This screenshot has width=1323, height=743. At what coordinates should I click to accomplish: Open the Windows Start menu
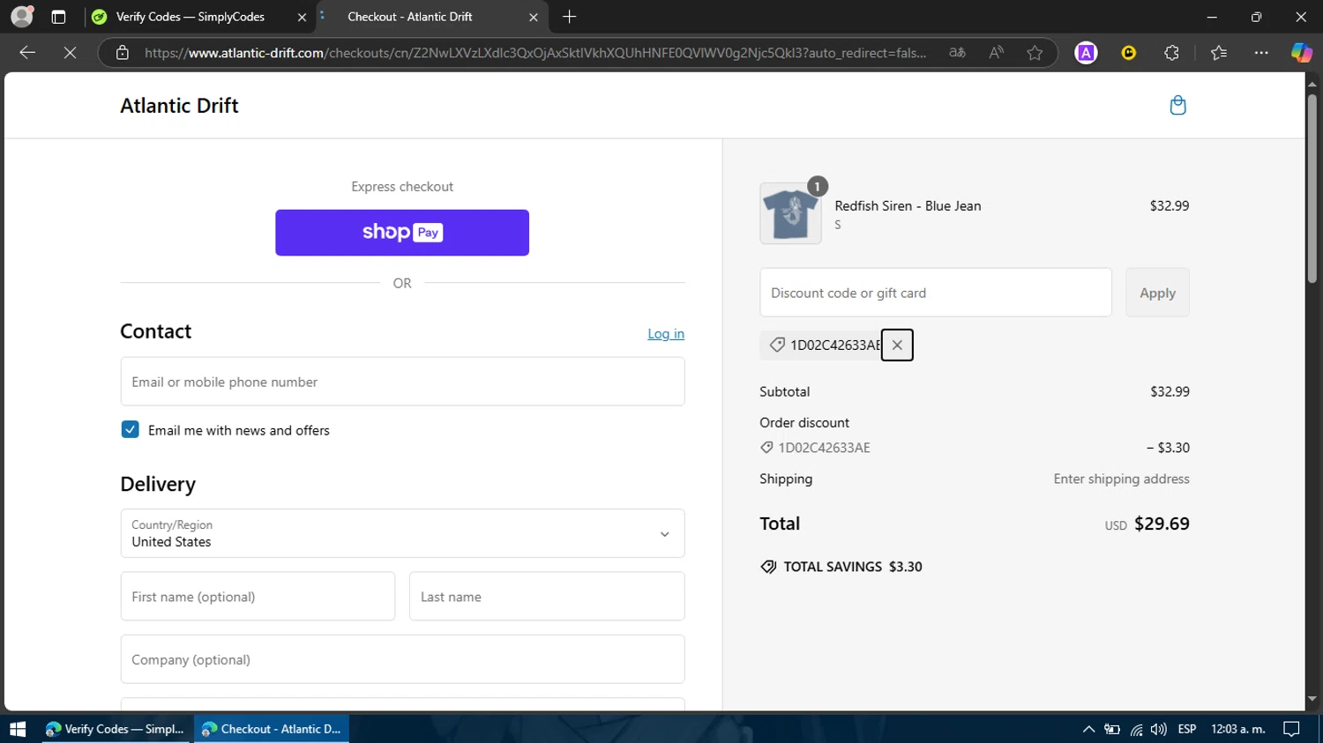[18, 729]
